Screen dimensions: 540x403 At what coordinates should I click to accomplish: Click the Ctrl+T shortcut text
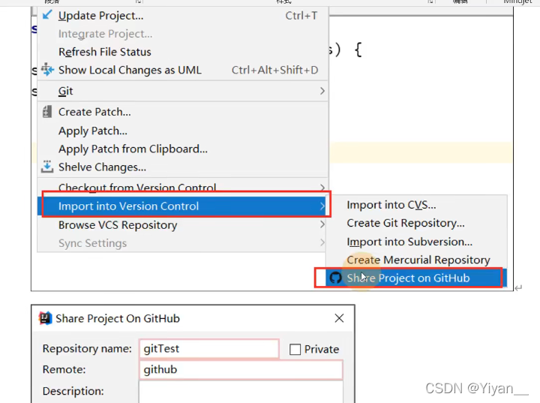(301, 16)
